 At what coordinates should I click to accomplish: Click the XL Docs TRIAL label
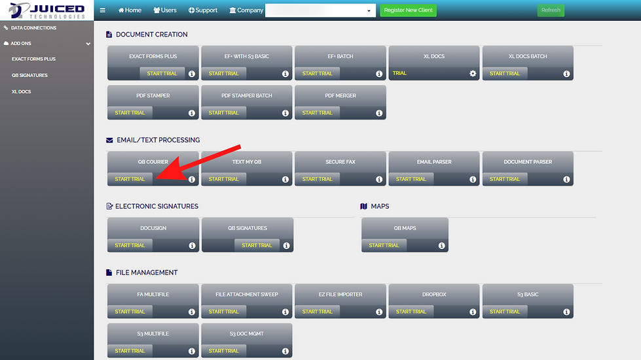click(x=399, y=73)
